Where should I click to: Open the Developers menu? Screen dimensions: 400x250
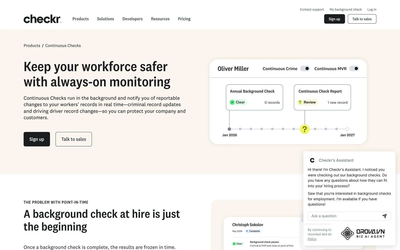tap(132, 19)
